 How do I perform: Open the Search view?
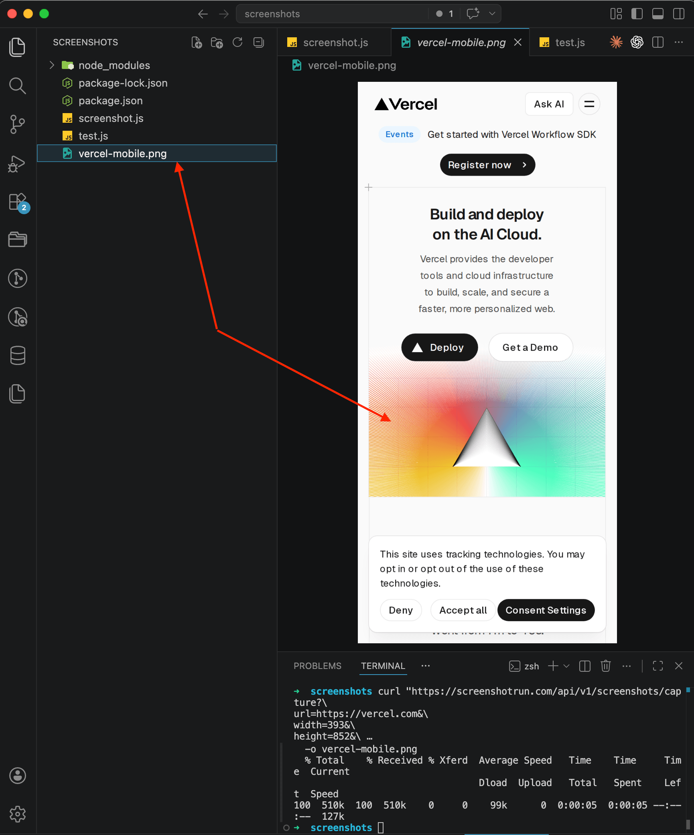point(17,85)
